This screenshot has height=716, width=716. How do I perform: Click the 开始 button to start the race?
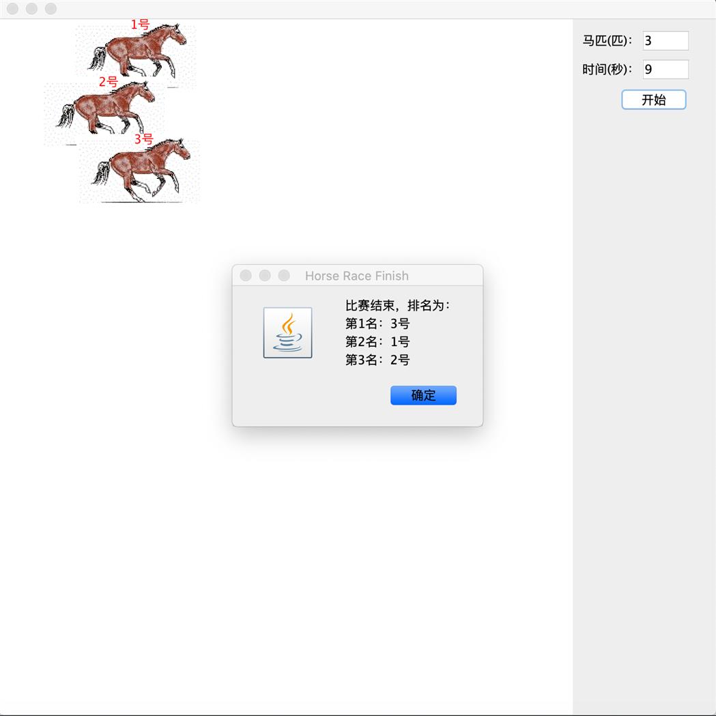coord(653,100)
